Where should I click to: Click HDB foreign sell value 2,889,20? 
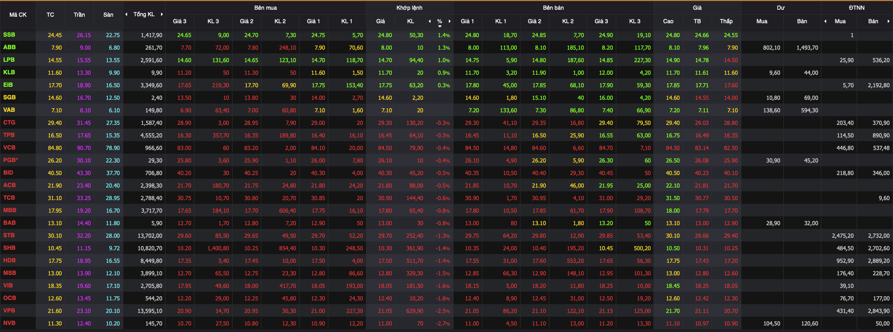point(879,261)
